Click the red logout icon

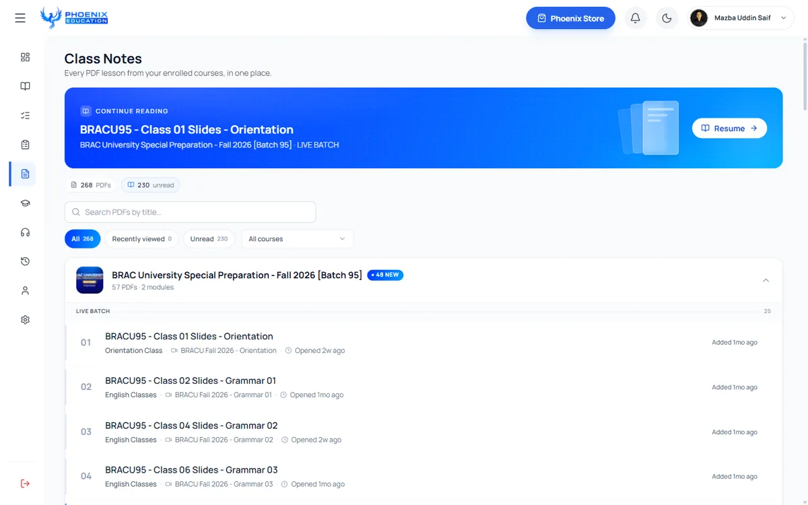25,483
